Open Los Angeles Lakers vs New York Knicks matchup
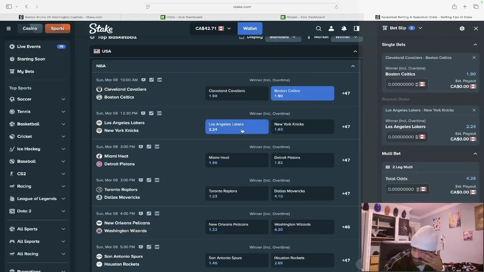484x272 pixels. tap(121, 127)
